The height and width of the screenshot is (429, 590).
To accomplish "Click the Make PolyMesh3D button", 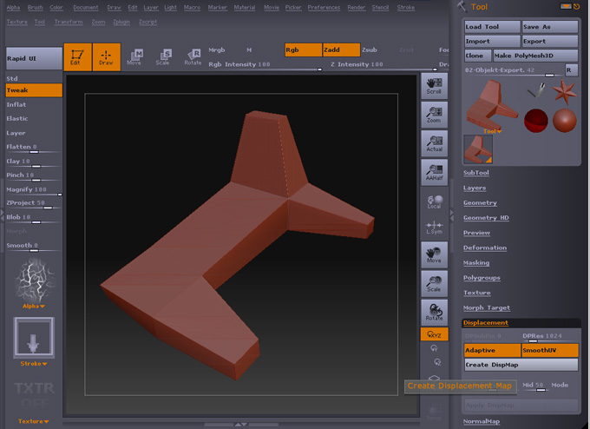I will 534,56.
